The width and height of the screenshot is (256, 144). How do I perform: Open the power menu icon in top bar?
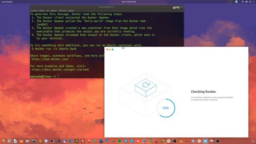[250, 2]
